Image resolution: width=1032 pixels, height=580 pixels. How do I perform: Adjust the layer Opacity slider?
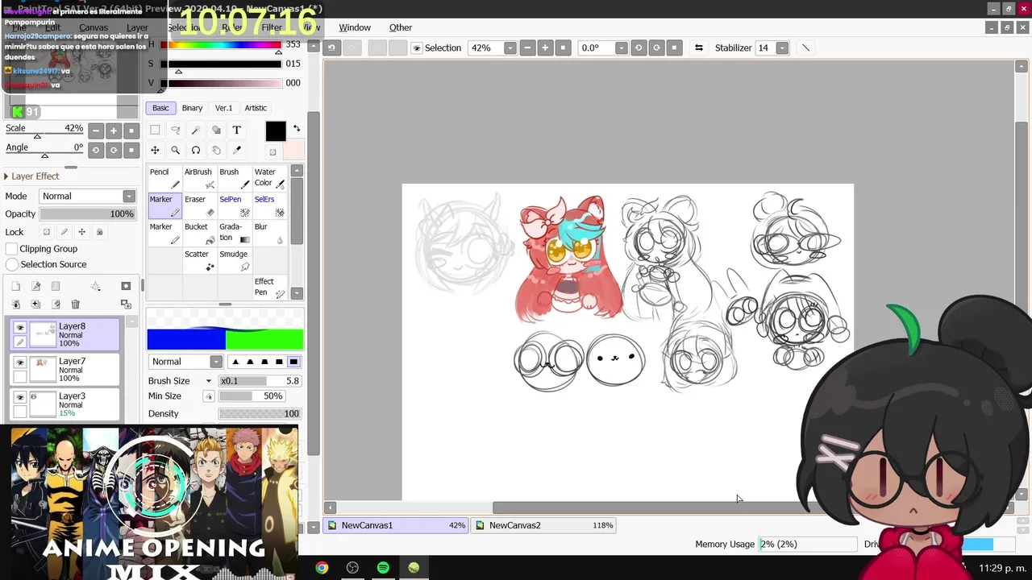coord(87,214)
